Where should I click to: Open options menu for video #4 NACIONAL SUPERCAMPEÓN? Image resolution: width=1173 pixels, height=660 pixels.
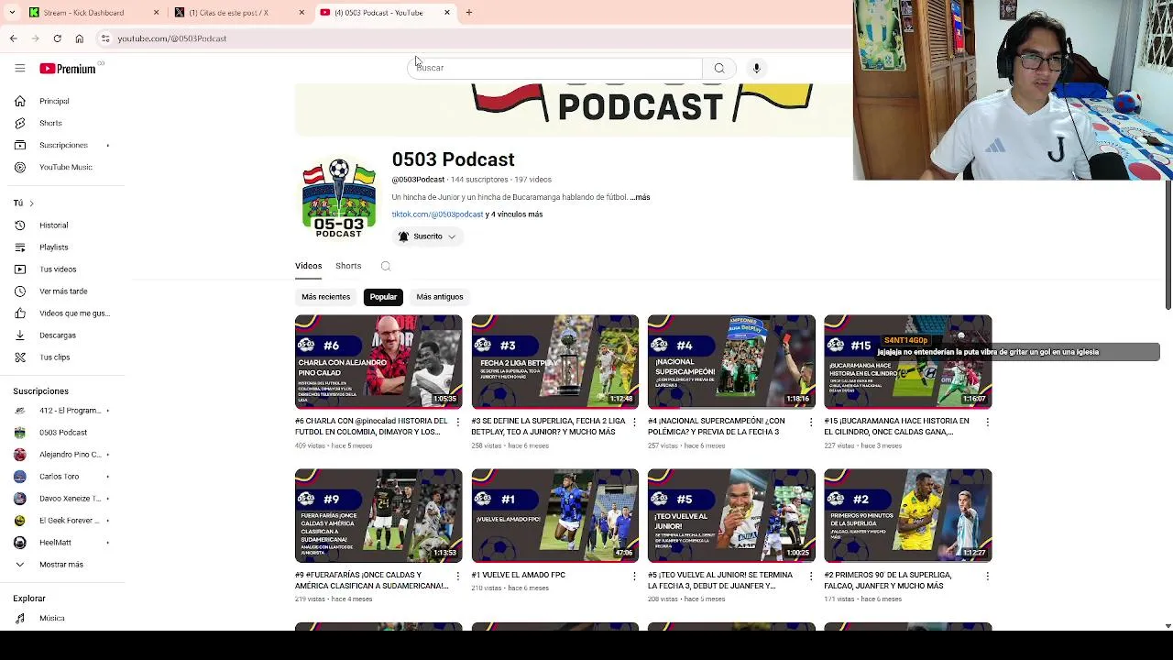pos(810,422)
